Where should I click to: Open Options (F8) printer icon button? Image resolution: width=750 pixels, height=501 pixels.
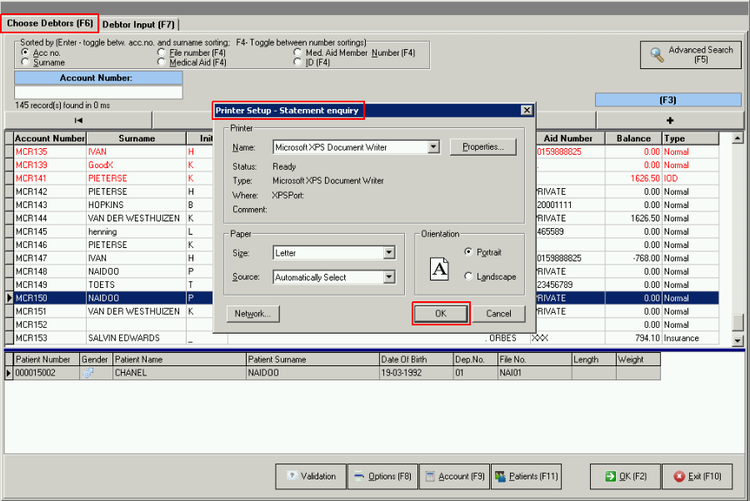click(358, 477)
